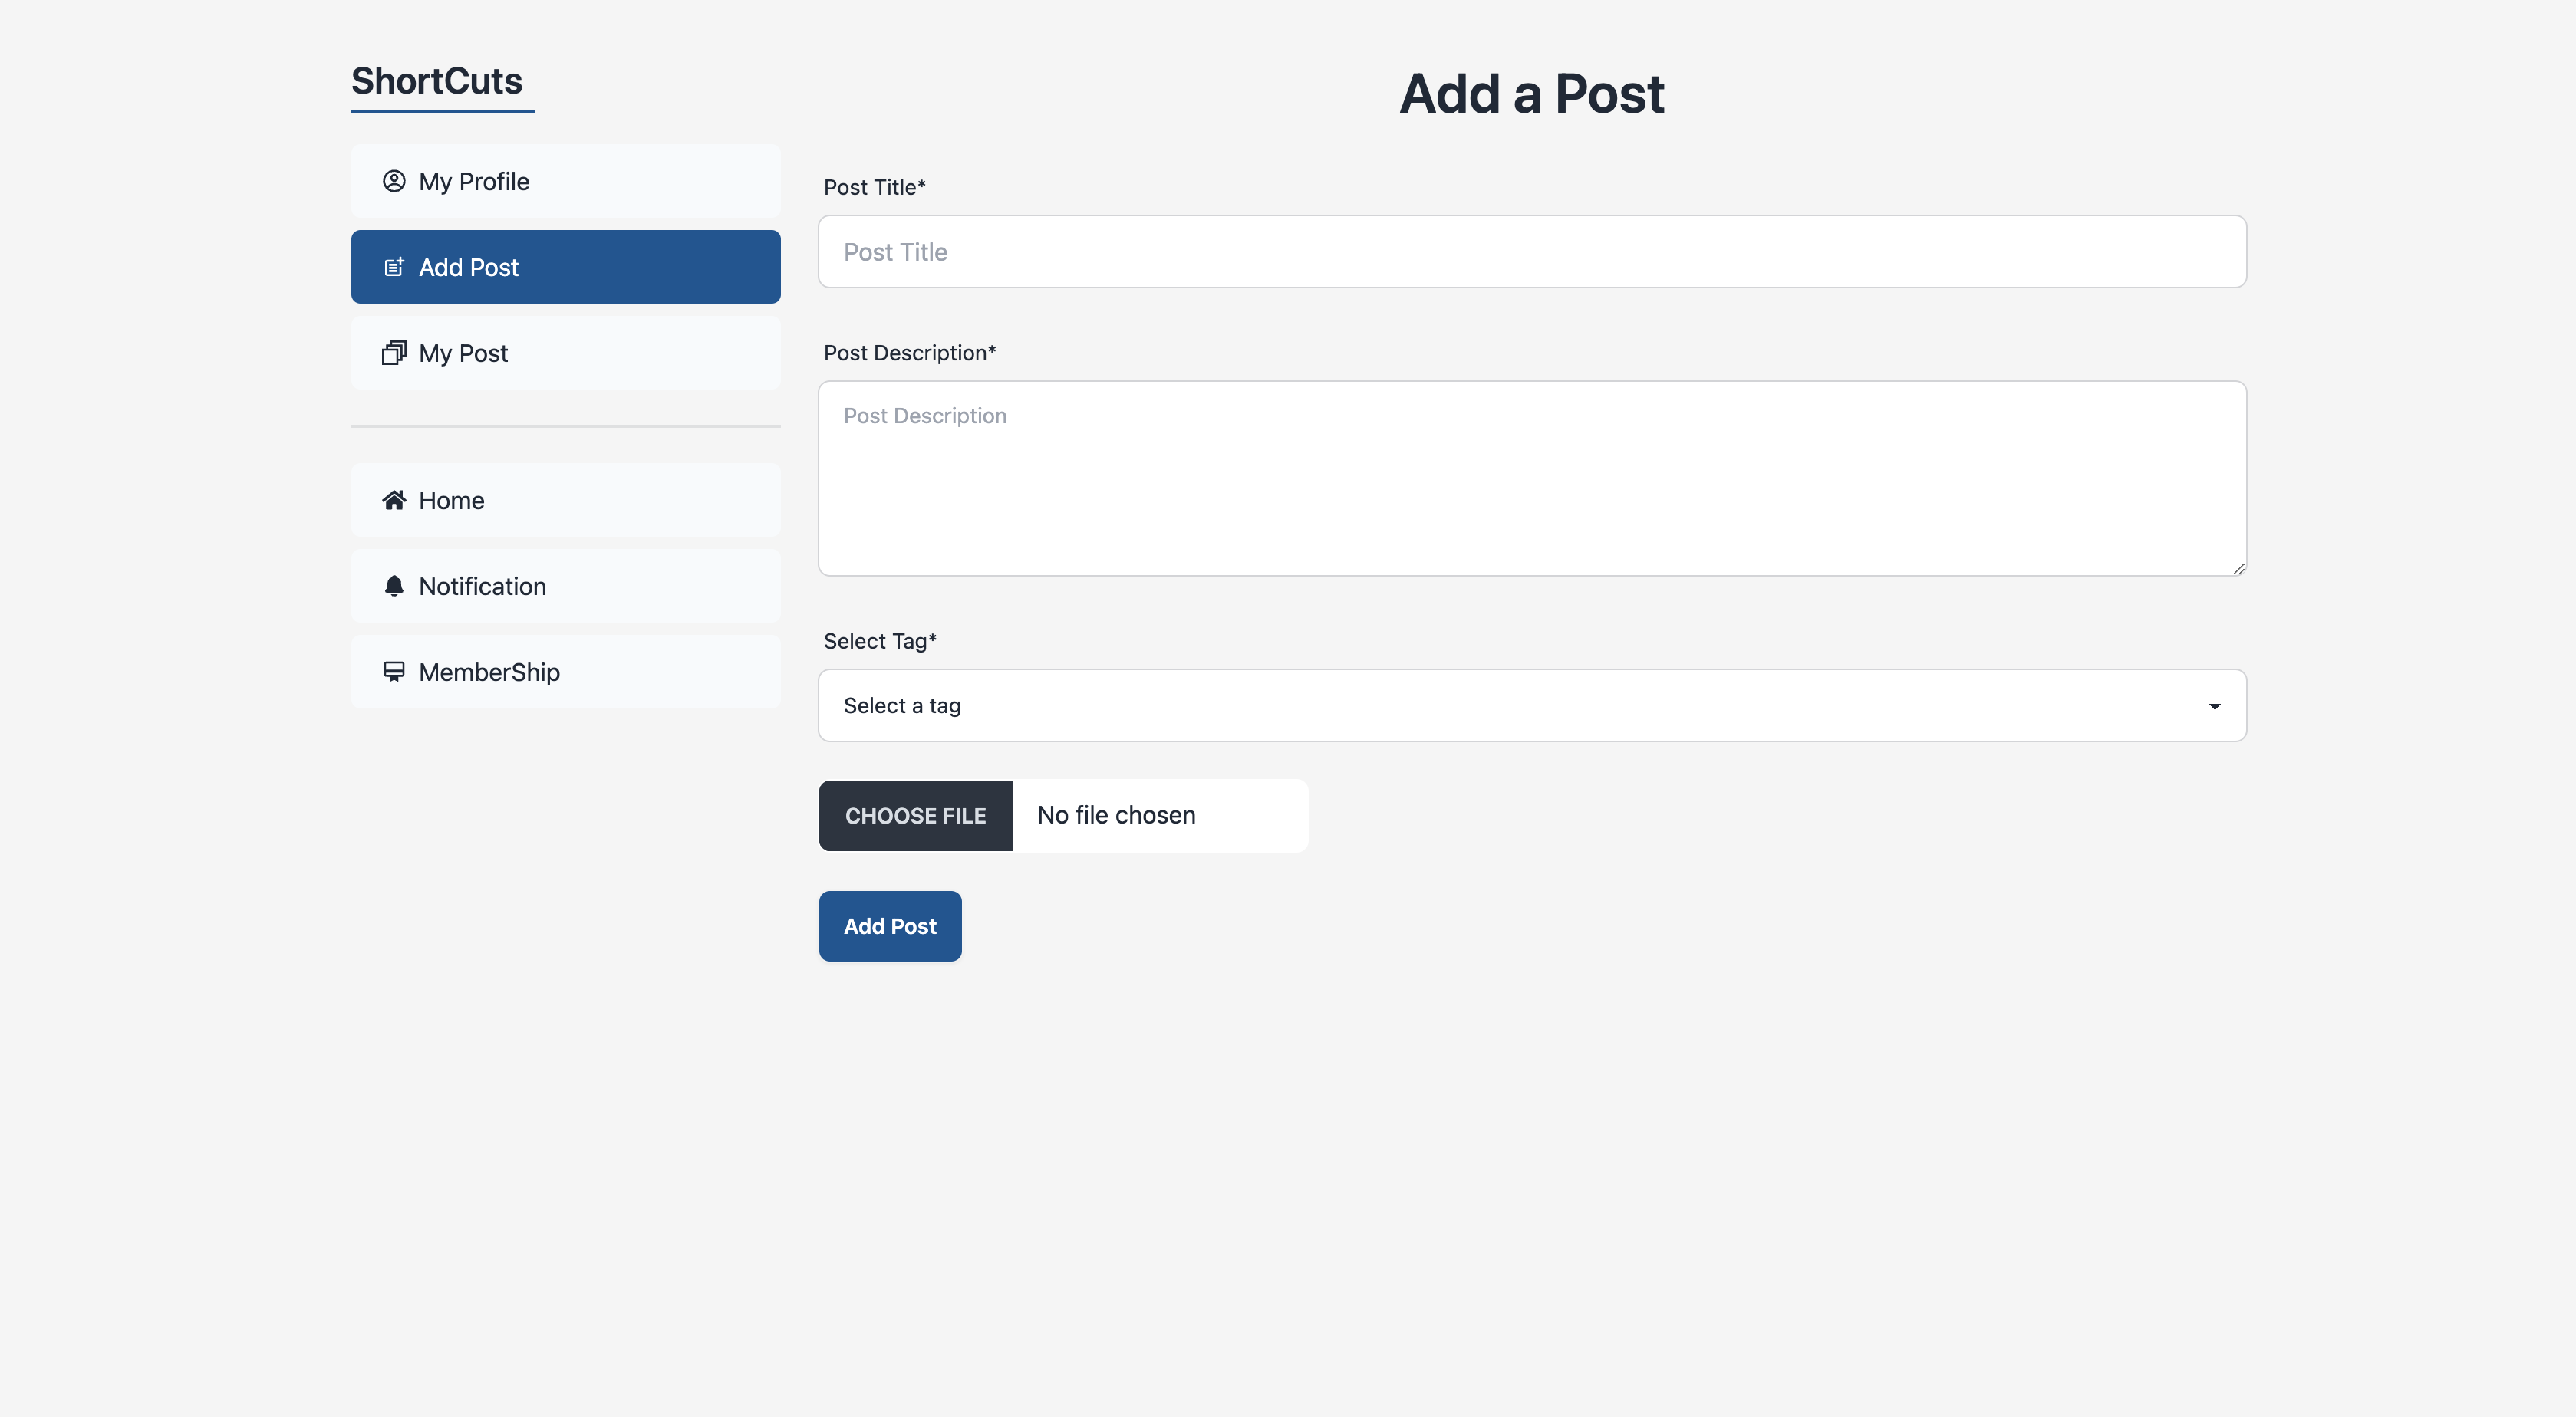Click the MemberShip card icon
Image resolution: width=2576 pixels, height=1417 pixels.
point(394,672)
